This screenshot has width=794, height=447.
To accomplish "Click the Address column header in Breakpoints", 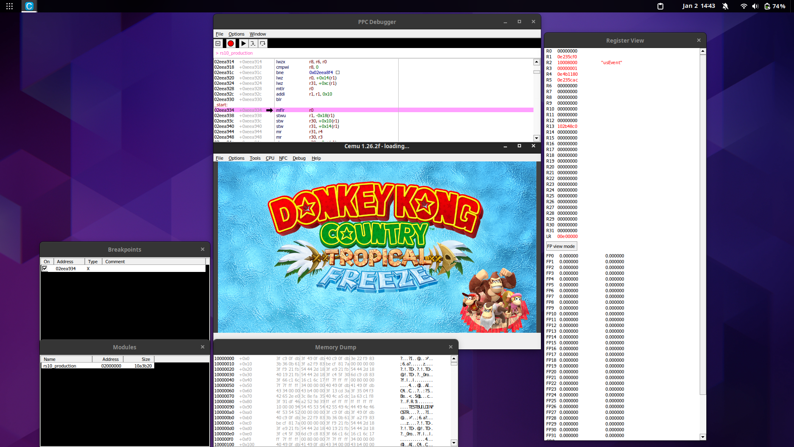I will pos(69,262).
